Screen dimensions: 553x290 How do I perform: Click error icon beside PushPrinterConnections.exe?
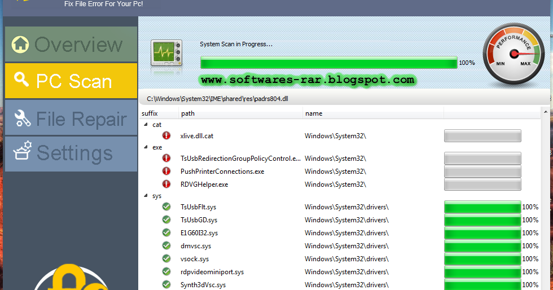pyautogui.click(x=166, y=171)
